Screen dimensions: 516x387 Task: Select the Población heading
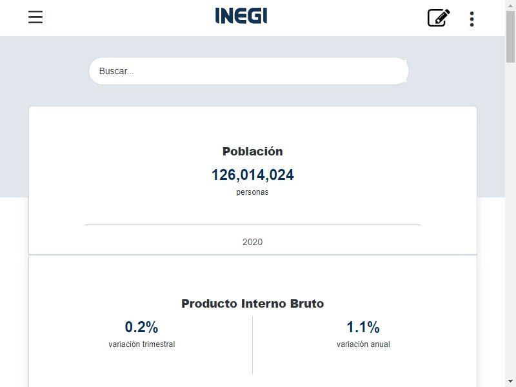[x=252, y=152]
